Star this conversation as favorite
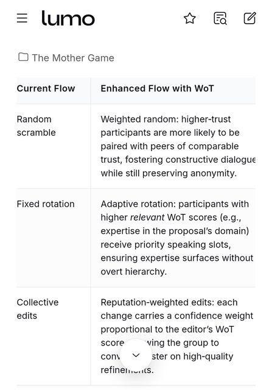This screenshot has width=272, height=390. pyautogui.click(x=190, y=18)
